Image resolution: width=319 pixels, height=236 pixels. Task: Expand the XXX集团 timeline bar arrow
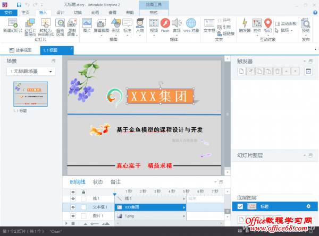tap(184, 207)
